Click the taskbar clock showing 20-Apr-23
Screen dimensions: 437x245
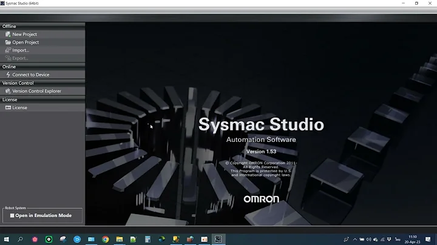pyautogui.click(x=413, y=240)
